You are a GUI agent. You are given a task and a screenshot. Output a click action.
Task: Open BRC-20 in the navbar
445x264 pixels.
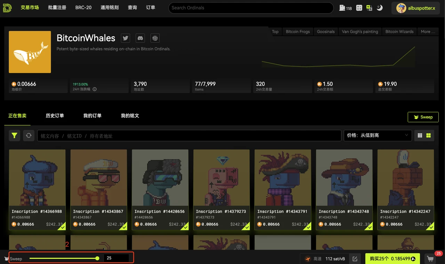coord(83,8)
